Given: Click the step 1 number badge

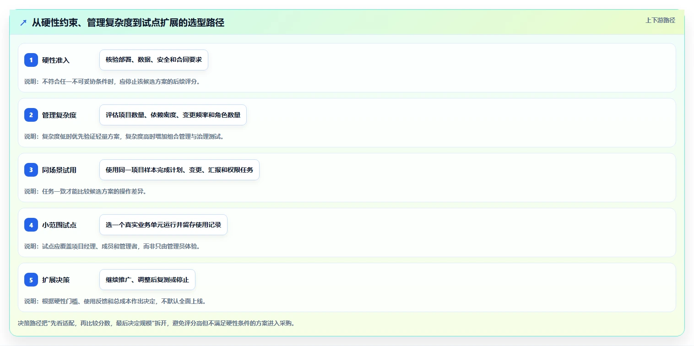Looking at the screenshot, I should point(31,60).
